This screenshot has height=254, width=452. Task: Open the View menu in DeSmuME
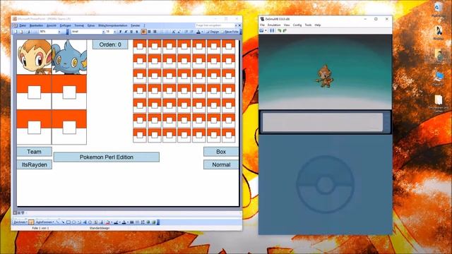pyautogui.click(x=287, y=25)
